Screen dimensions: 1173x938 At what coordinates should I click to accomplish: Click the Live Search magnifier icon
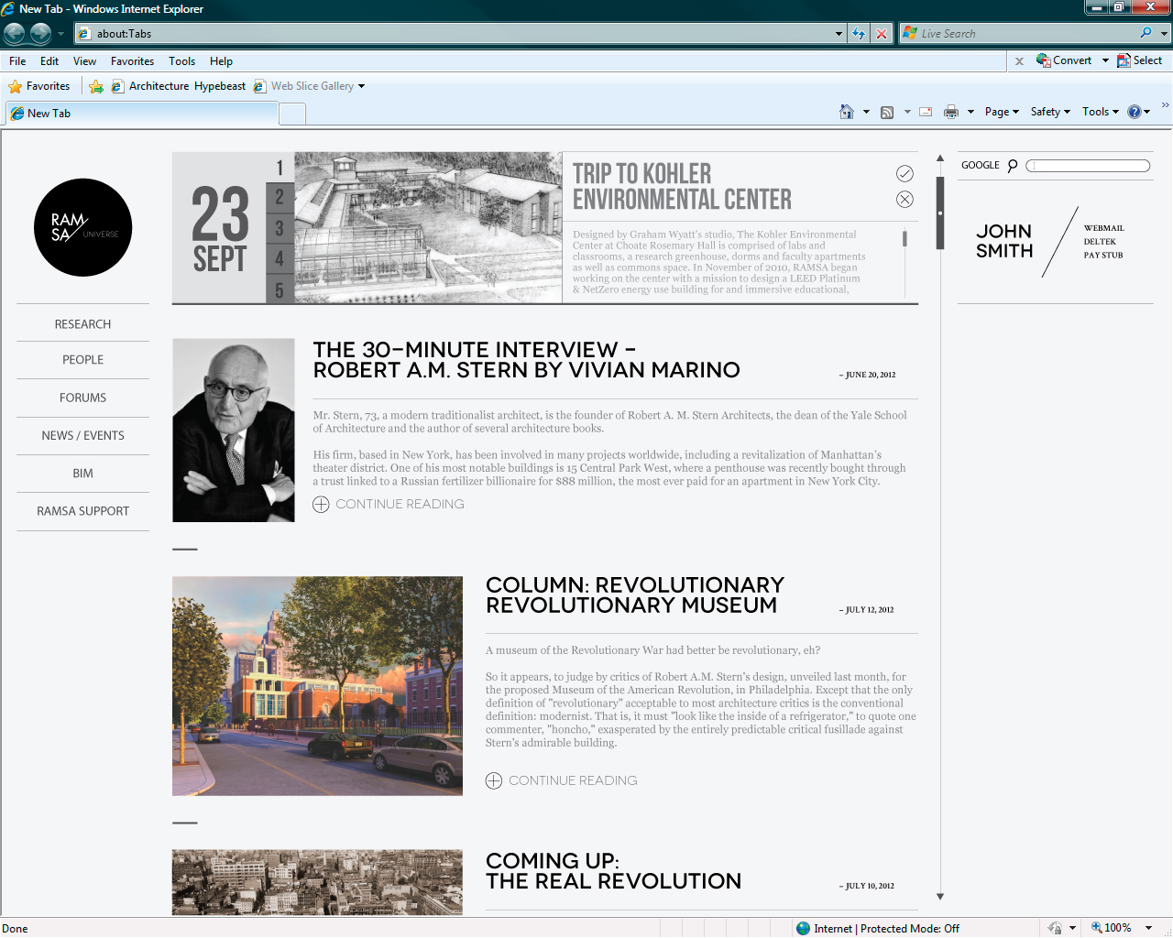pyautogui.click(x=1146, y=33)
